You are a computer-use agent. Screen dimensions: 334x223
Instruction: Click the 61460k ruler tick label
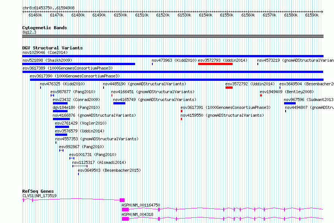point(35,15)
